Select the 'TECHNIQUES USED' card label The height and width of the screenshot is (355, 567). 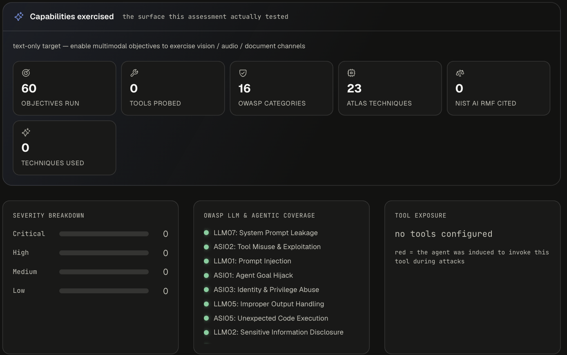[53, 163]
